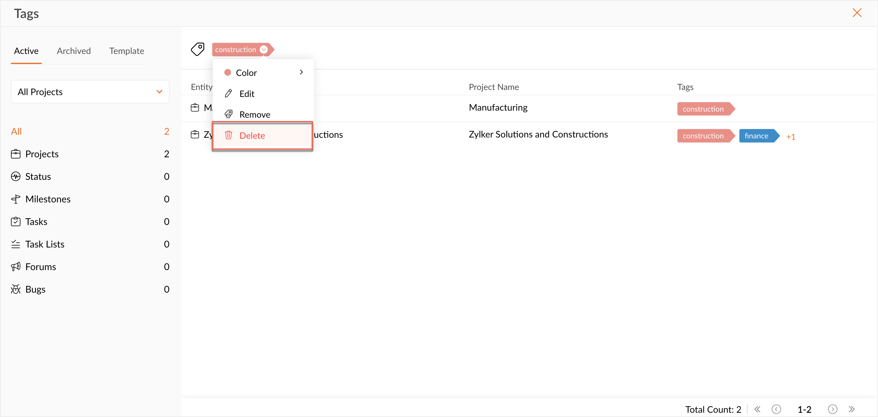Screen dimensions: 878x417
Task: Open the All Projects dropdown
Action: click(90, 92)
